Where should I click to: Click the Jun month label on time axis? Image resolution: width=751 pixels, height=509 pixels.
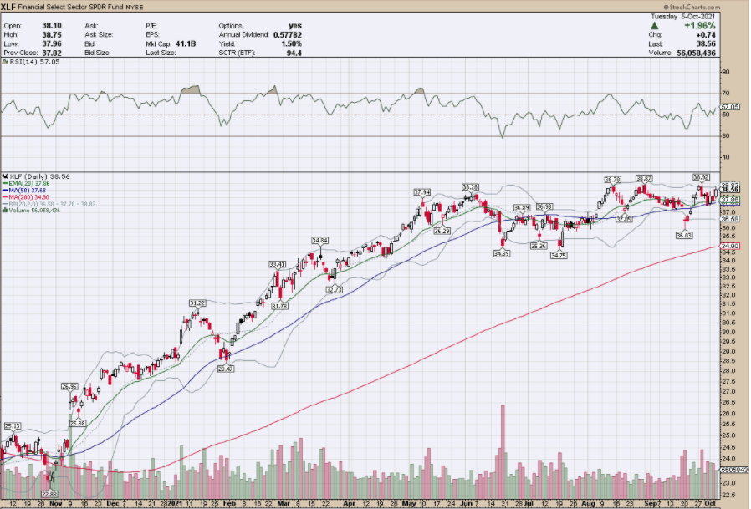(467, 504)
